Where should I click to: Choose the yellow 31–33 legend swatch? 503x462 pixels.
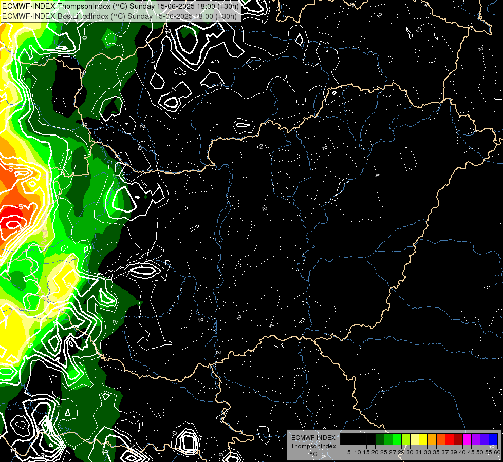pyautogui.click(x=423, y=439)
